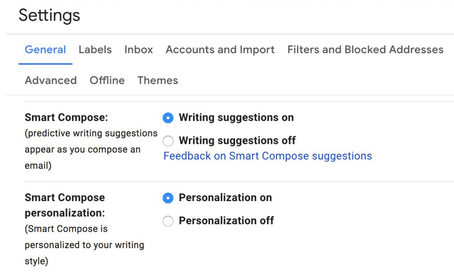Click the Smart Compose setting label
This screenshot has height=272, width=454.
[66, 117]
